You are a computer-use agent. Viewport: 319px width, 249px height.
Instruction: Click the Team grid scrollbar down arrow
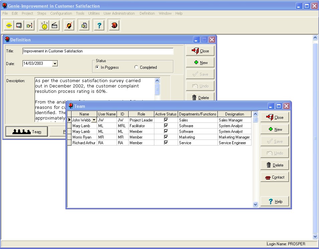pos(255,204)
